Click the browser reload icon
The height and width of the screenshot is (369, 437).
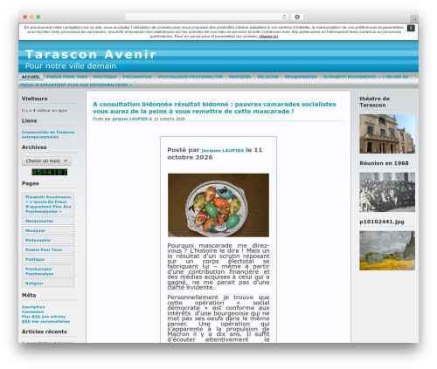coord(284,17)
